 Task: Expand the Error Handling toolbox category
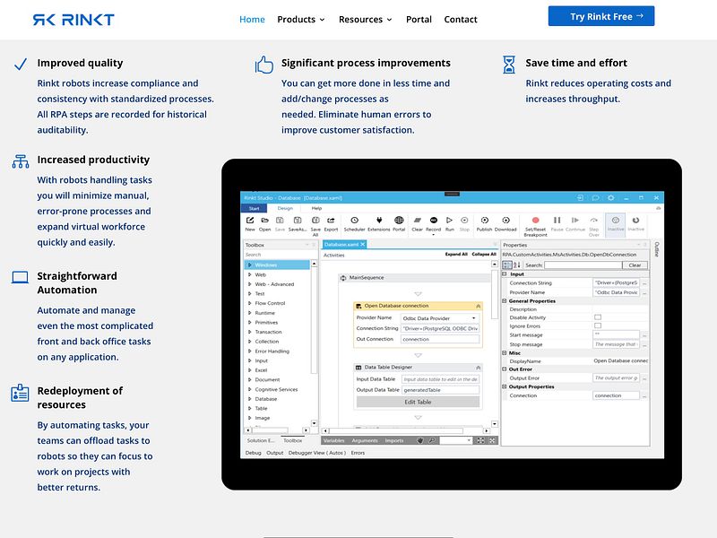coord(250,351)
